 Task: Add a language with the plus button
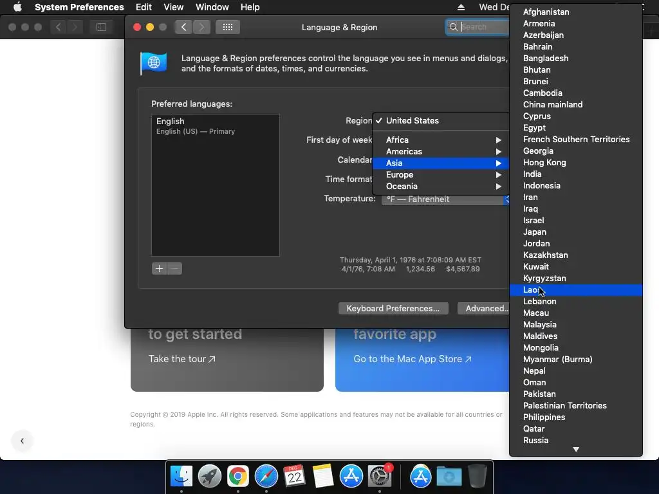(160, 268)
